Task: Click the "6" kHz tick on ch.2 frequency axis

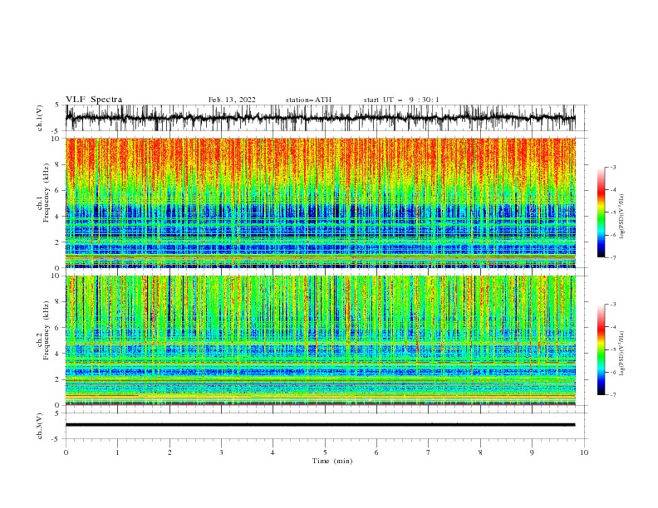Action: 58,328
